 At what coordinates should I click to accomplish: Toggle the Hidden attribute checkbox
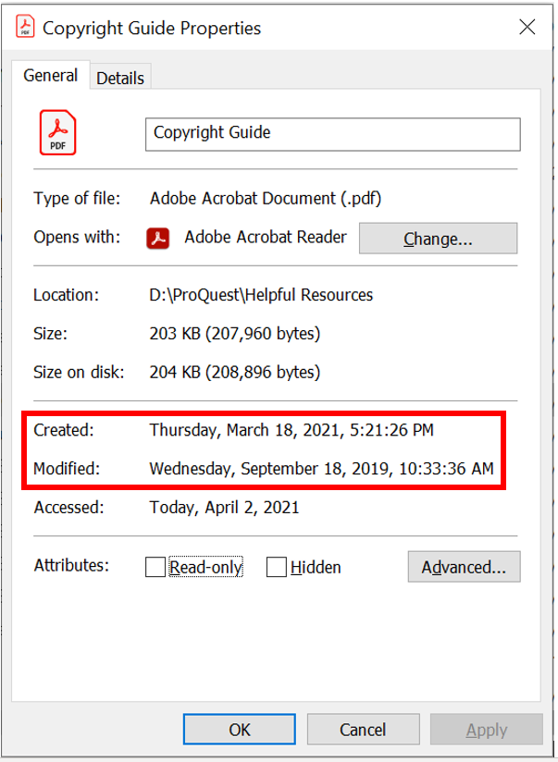click(x=276, y=568)
